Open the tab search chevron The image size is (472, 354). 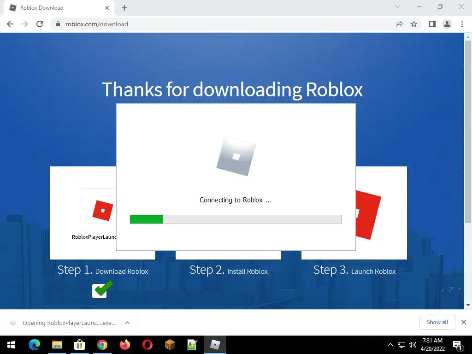pyautogui.click(x=398, y=6)
